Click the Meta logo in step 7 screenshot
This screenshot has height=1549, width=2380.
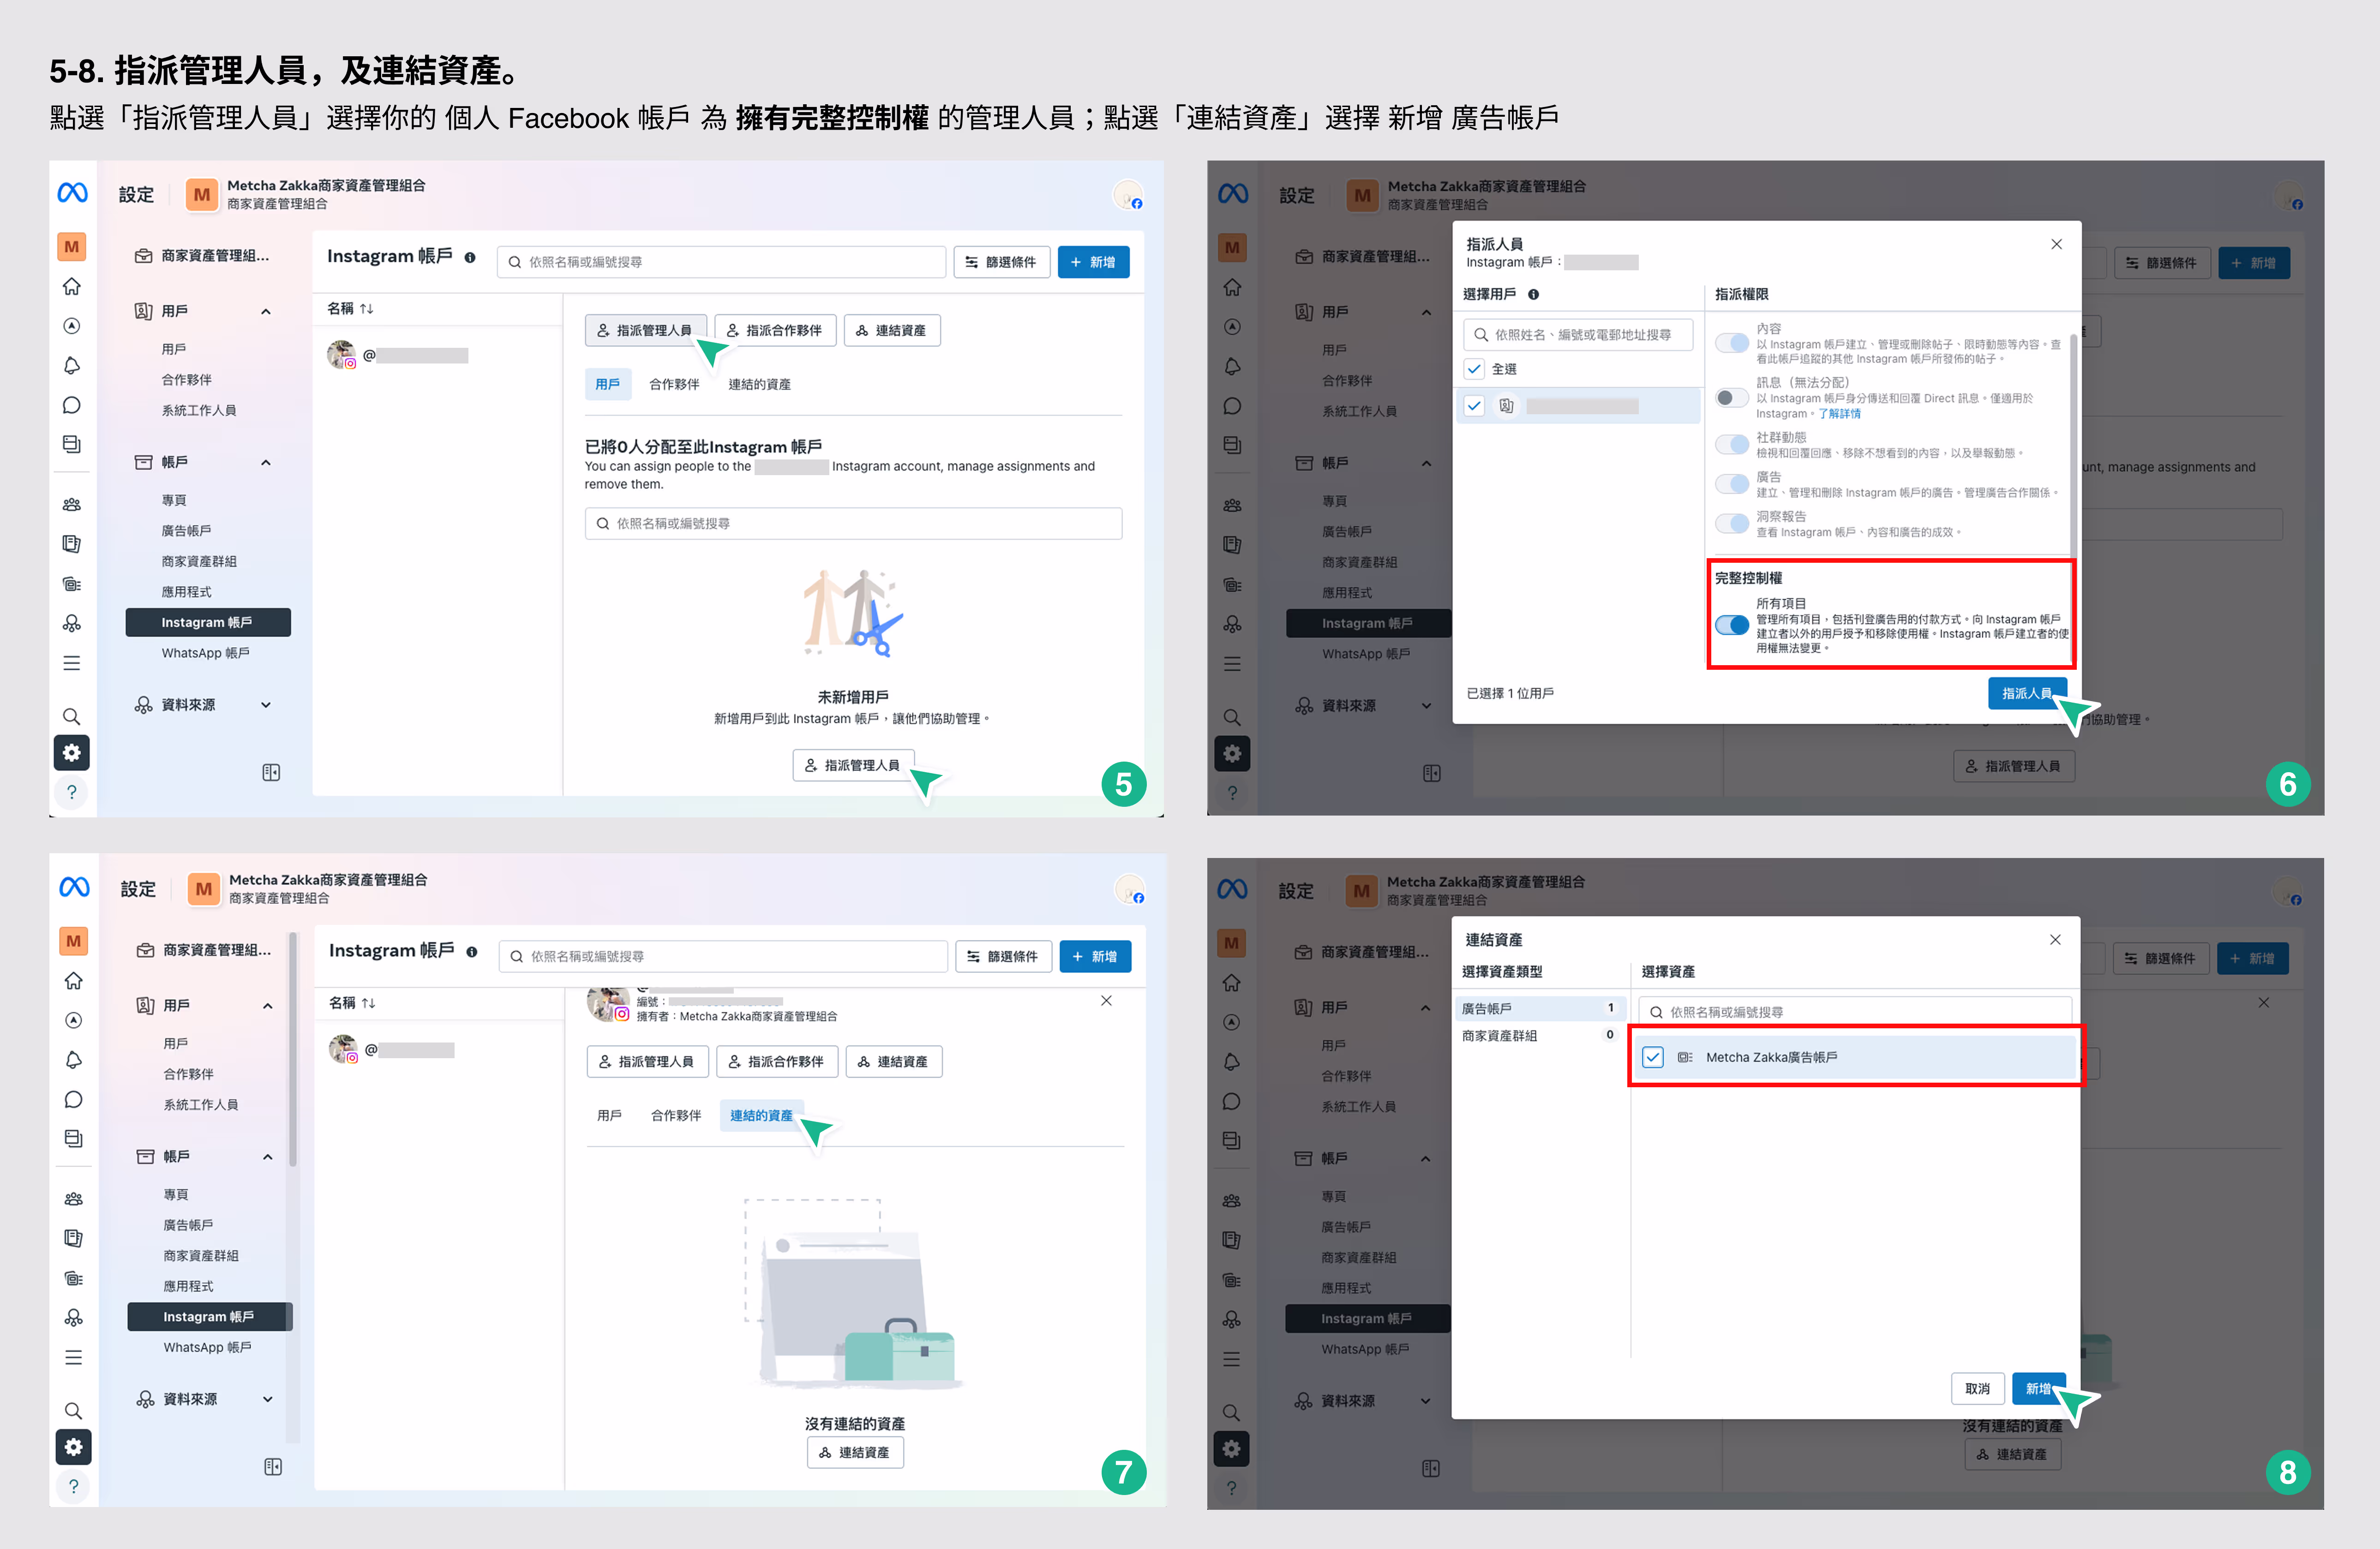74,888
